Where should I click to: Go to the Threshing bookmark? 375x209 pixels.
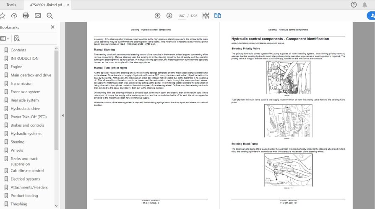(19, 204)
